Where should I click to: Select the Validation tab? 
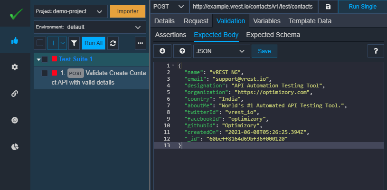(x=231, y=21)
